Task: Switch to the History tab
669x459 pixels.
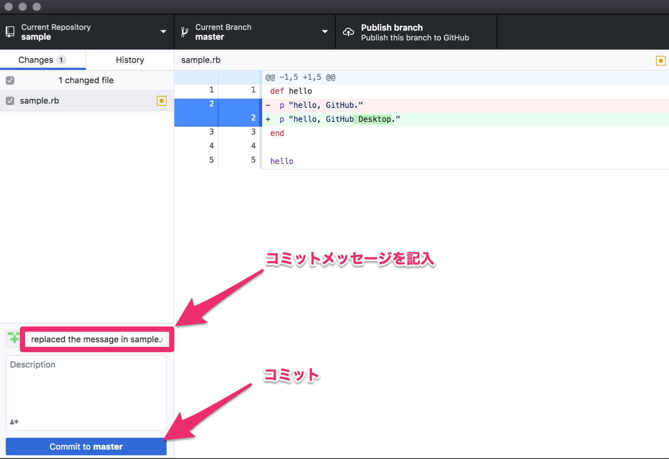Action: (130, 60)
